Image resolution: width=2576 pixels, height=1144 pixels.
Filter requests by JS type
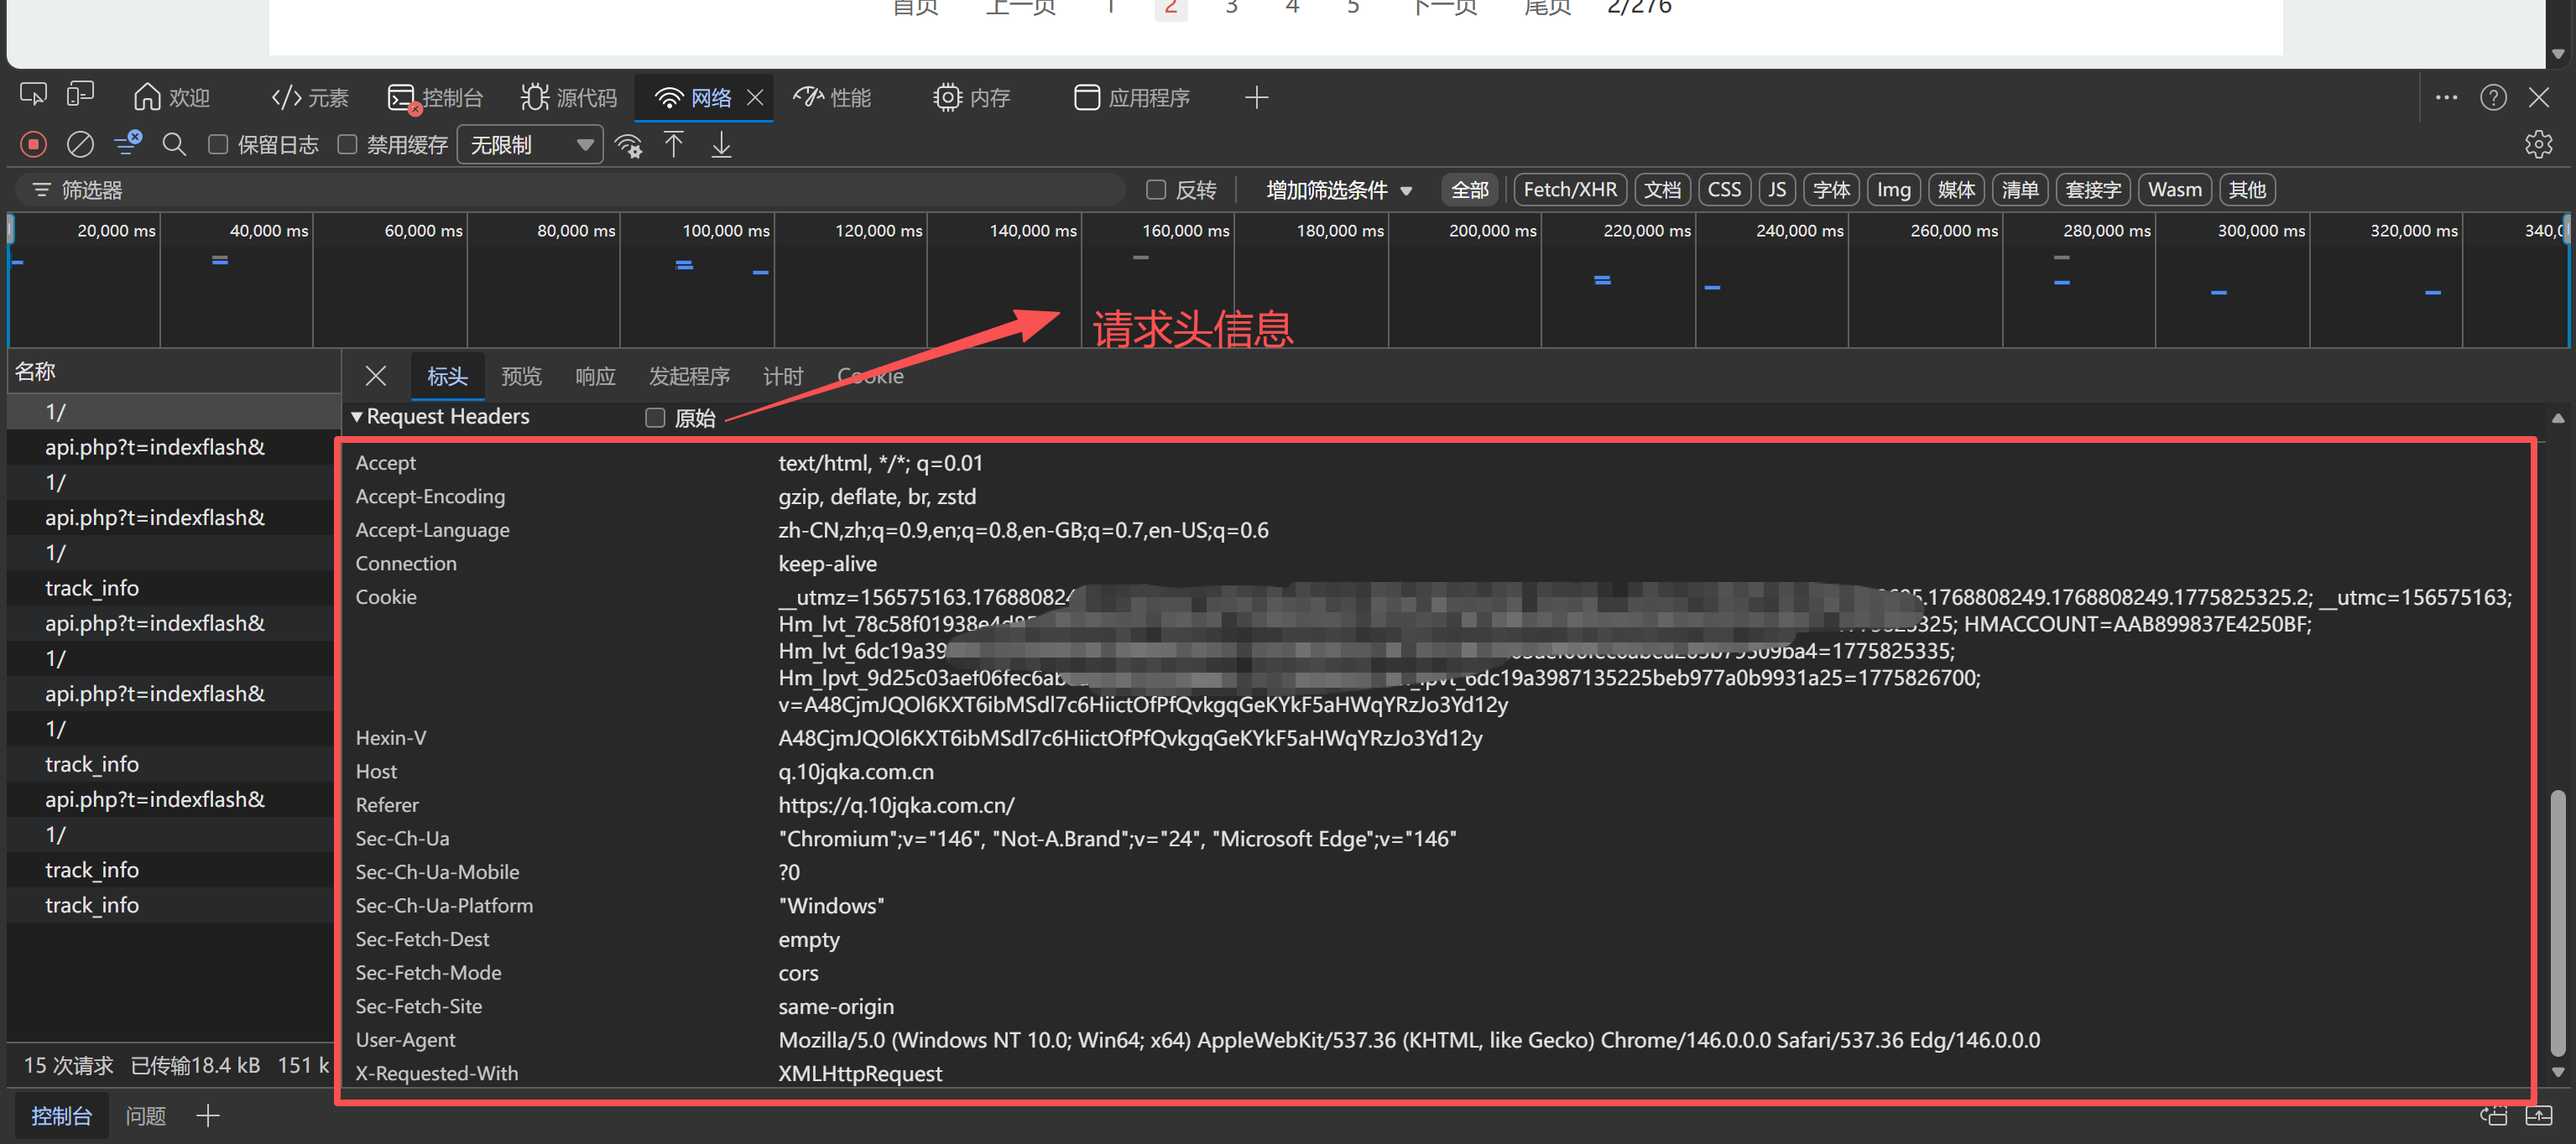coord(1776,190)
